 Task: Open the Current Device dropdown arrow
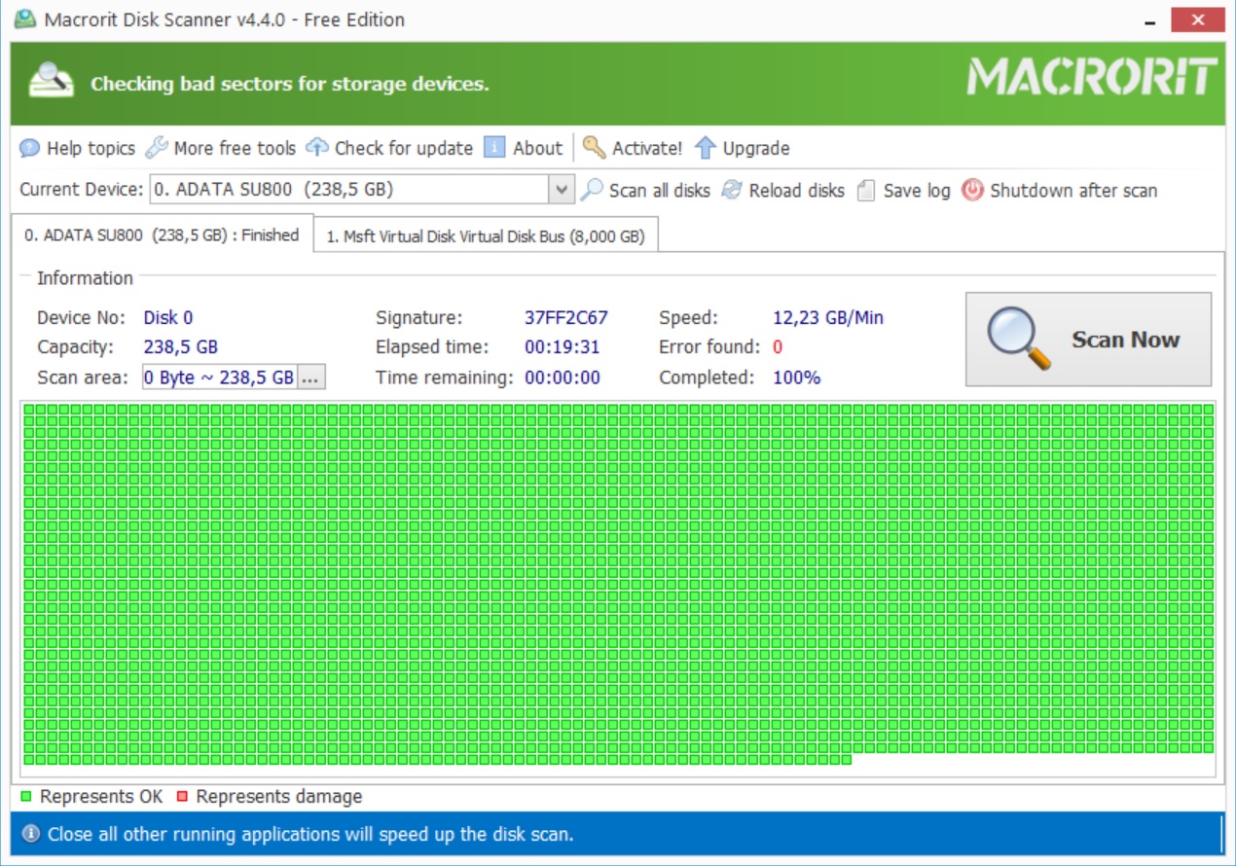562,190
